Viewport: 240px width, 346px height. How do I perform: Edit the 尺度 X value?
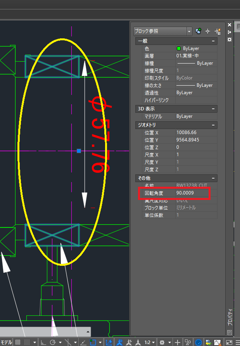[196, 155]
